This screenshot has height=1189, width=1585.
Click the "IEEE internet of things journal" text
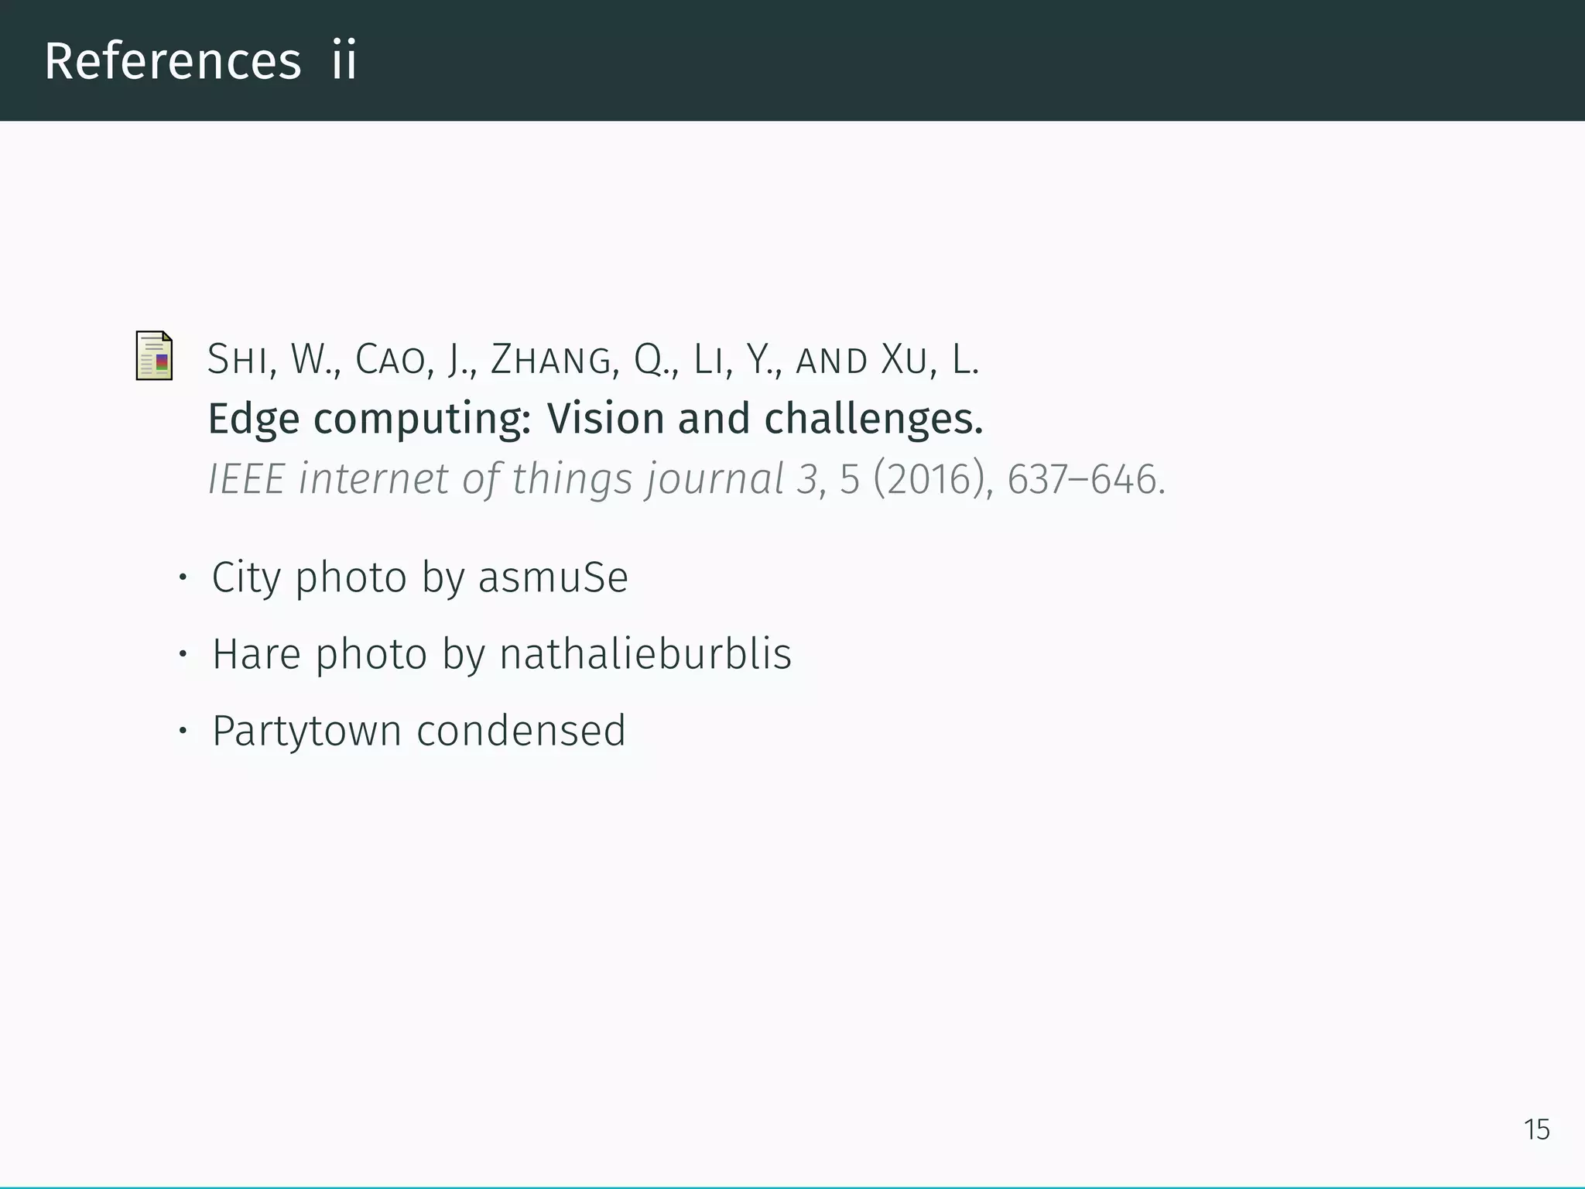tap(496, 479)
